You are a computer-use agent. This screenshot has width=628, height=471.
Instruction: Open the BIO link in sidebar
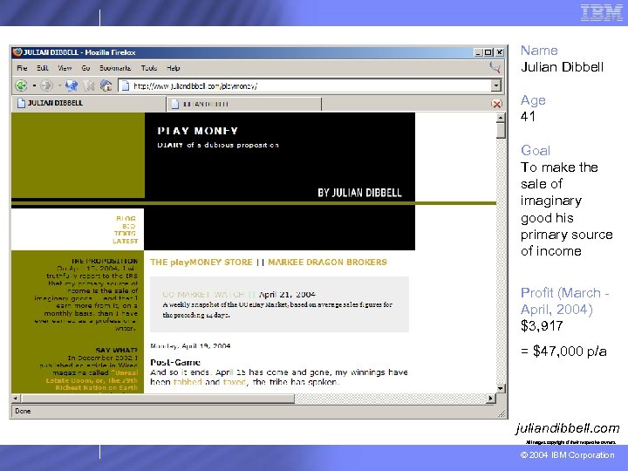[x=129, y=226]
